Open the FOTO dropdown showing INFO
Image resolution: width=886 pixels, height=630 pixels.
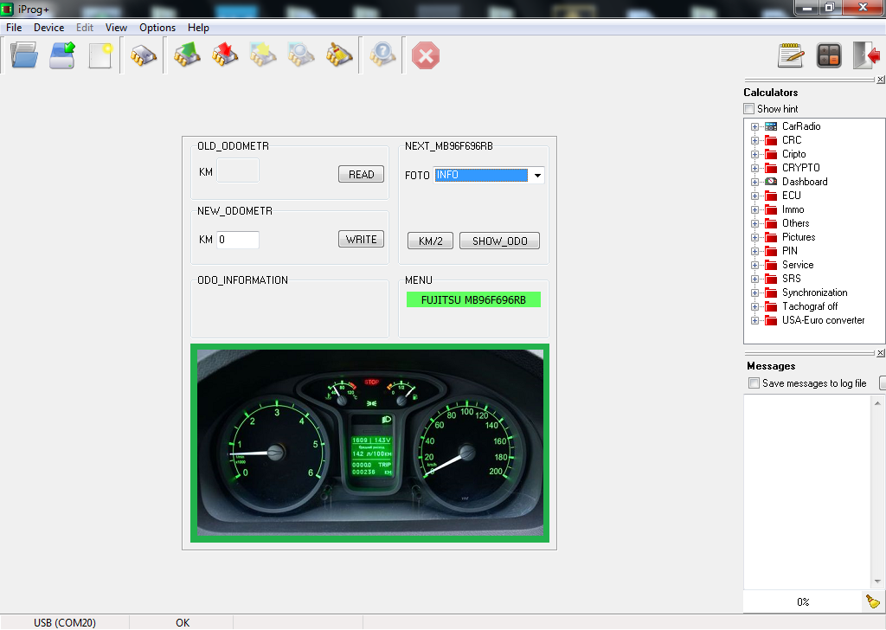click(537, 176)
